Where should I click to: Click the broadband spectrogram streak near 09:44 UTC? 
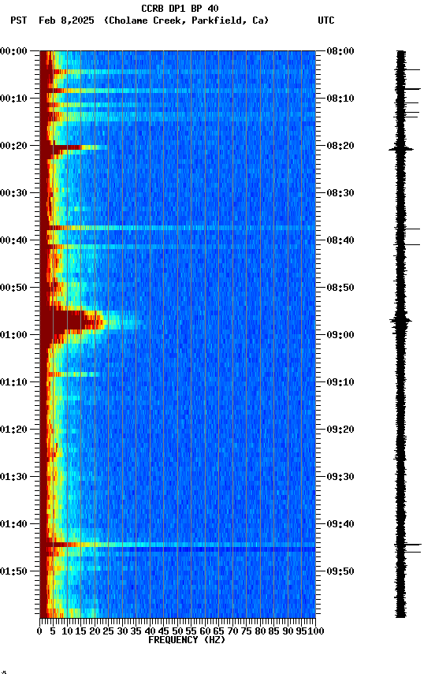pos(177,545)
